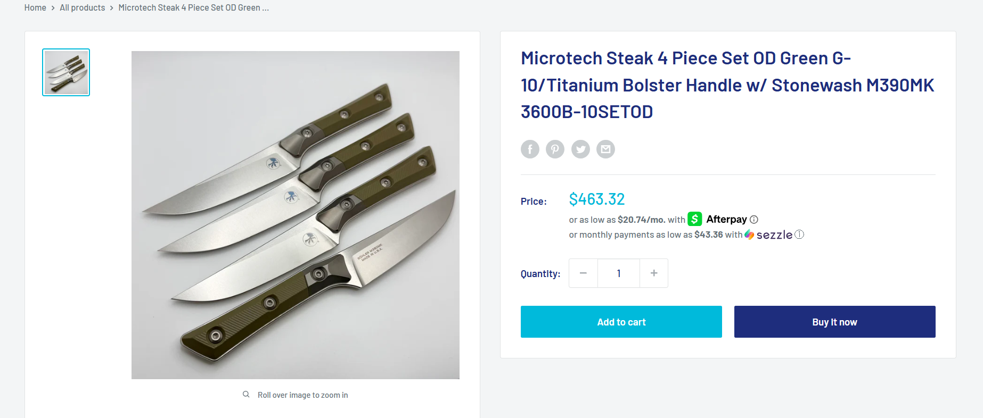Share product by email icon

(x=605, y=149)
